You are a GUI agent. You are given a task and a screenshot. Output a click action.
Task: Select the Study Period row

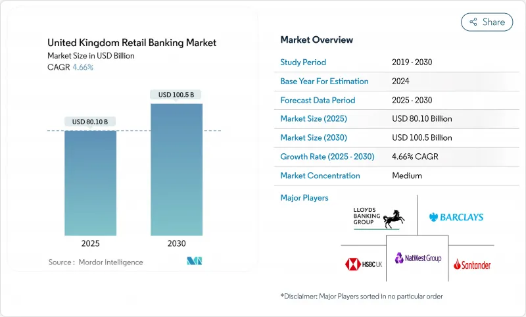click(x=387, y=62)
